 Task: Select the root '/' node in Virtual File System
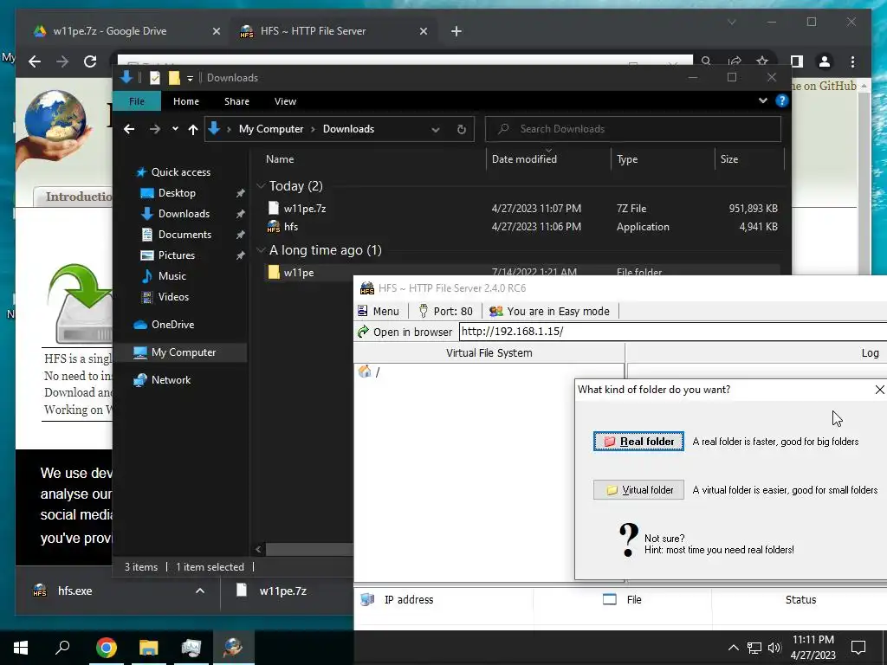370,371
